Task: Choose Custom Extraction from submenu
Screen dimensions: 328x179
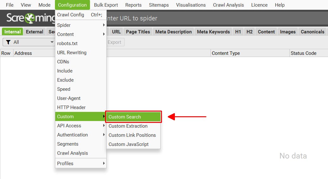Action: [134, 126]
